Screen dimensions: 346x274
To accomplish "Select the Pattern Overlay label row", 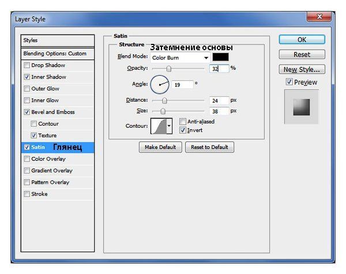I will [58, 182].
